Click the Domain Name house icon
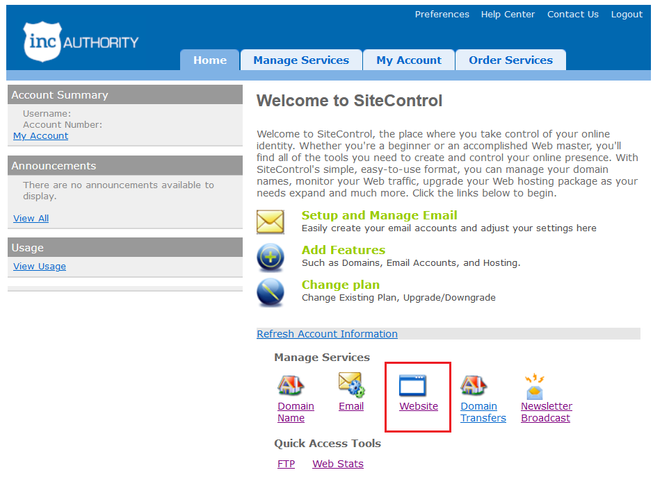 point(291,385)
